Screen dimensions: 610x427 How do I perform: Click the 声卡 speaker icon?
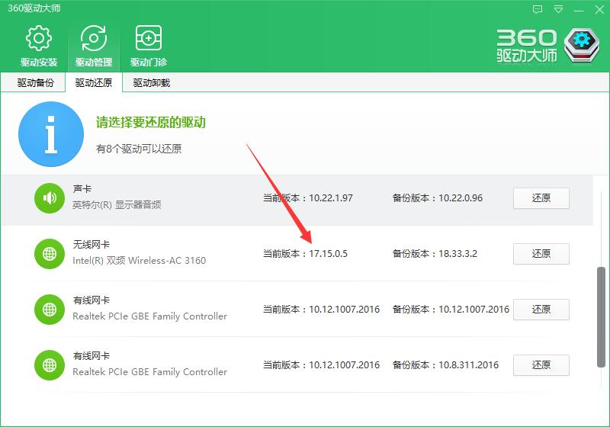click(x=50, y=198)
